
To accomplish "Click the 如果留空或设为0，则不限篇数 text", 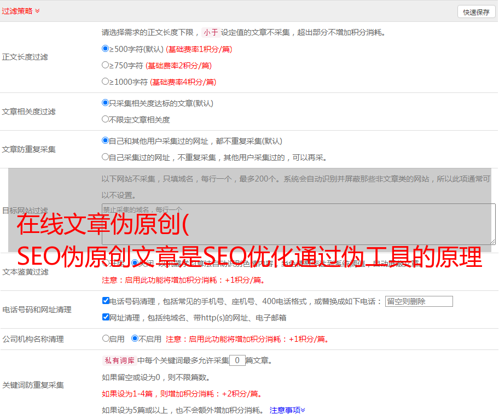I will pos(156,378).
